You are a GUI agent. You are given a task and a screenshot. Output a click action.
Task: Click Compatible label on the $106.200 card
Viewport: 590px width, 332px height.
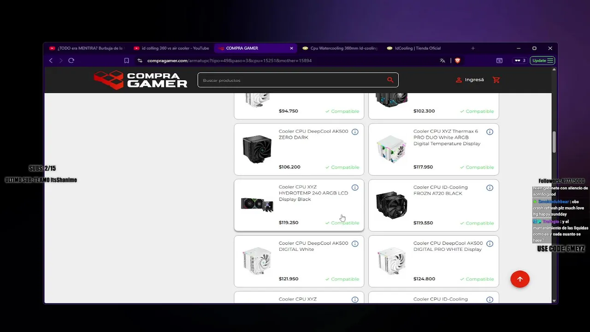point(342,167)
